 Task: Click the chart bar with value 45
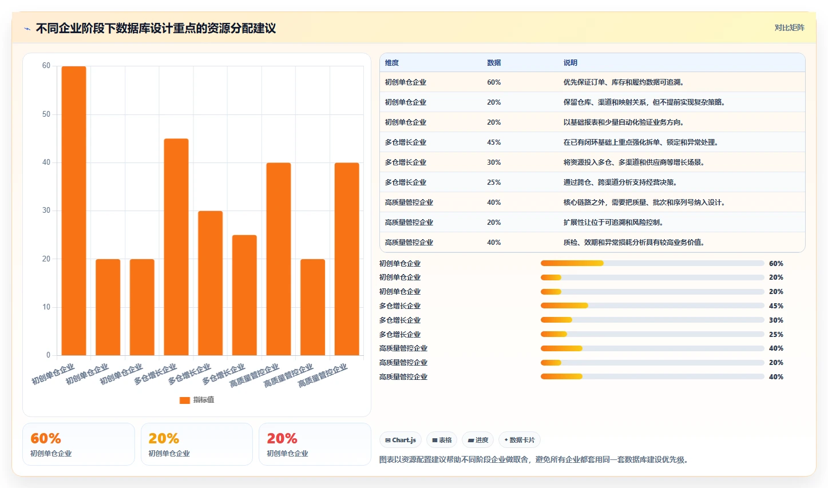click(176, 247)
